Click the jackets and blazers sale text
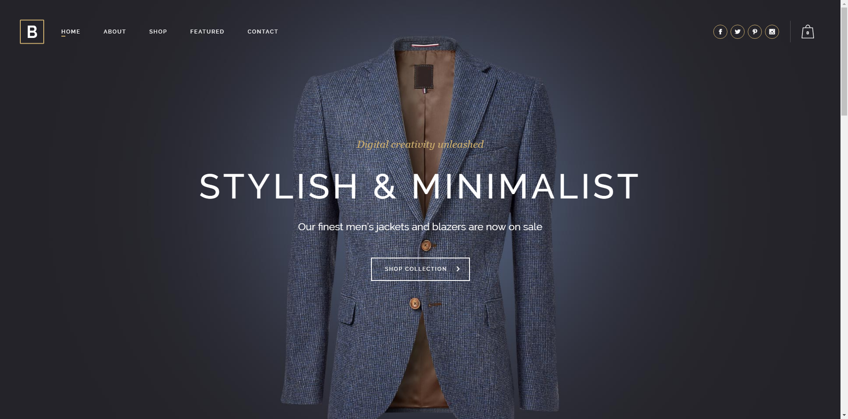The image size is (848, 419). pyautogui.click(x=420, y=227)
